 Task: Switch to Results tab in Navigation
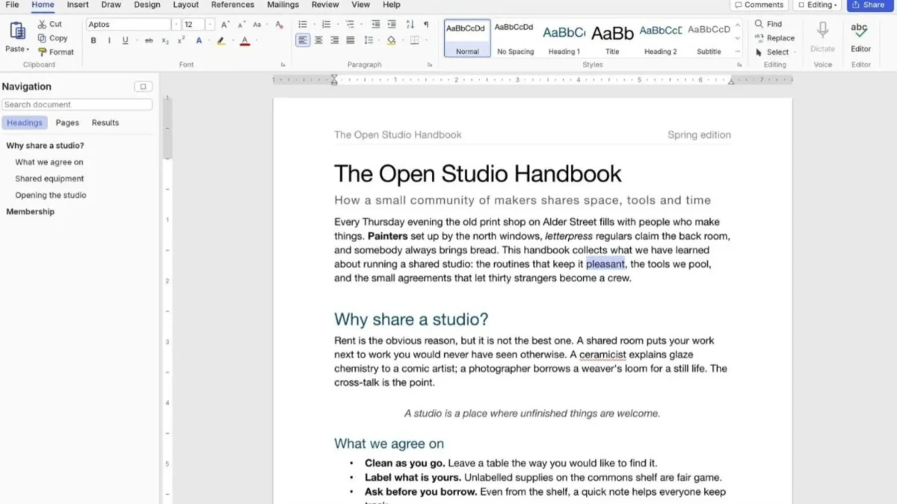105,122
